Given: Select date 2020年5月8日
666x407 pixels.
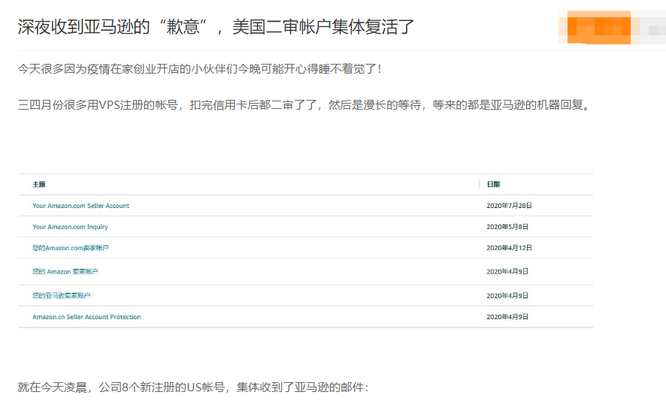Looking at the screenshot, I should pyautogui.click(x=507, y=227).
